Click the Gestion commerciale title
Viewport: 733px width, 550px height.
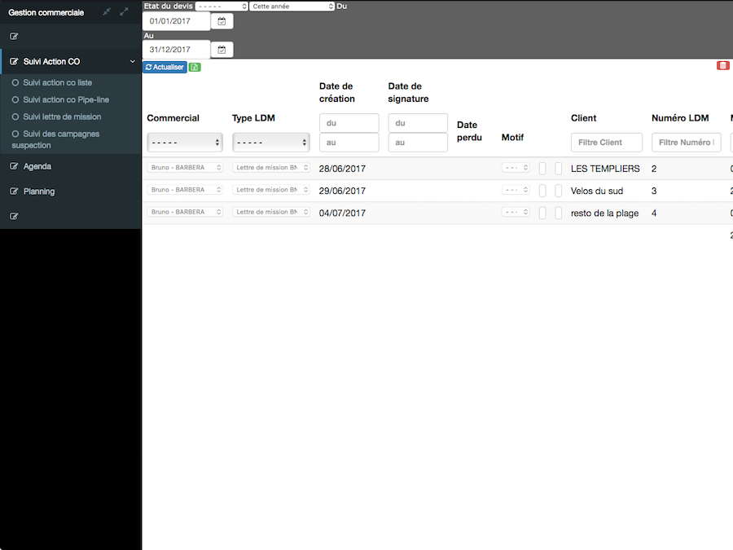[46, 12]
